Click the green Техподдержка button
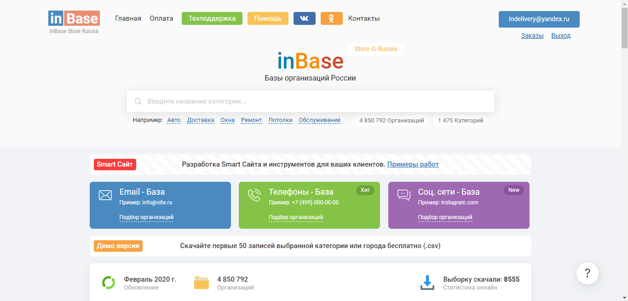The image size is (628, 301). [x=212, y=18]
